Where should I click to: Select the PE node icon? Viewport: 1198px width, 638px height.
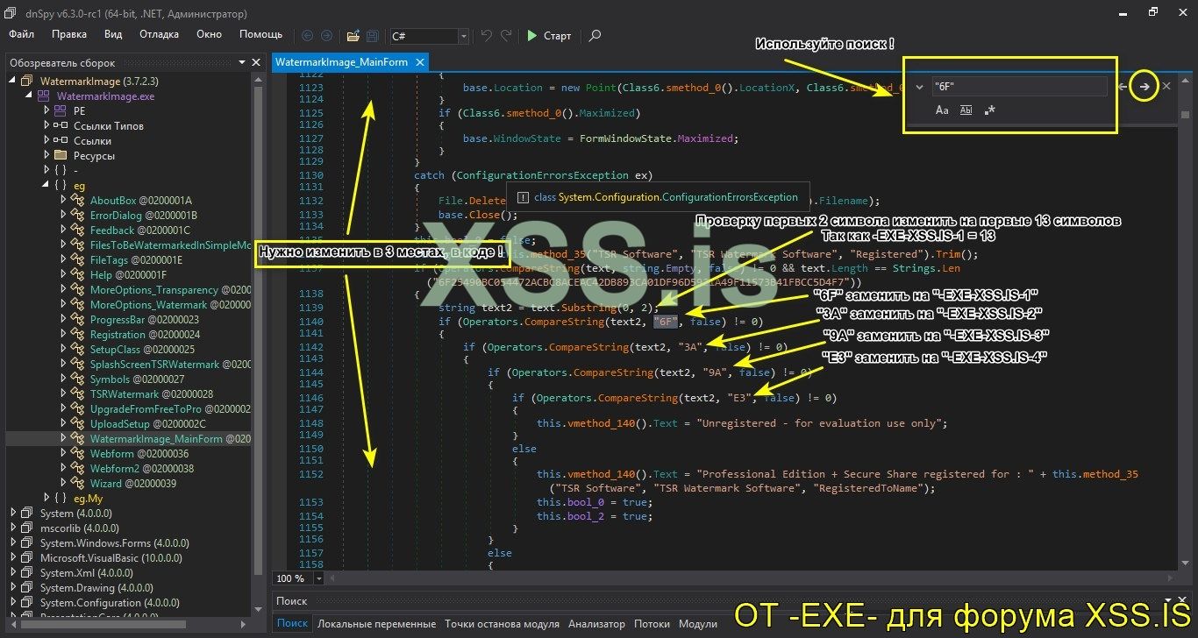tap(60, 111)
